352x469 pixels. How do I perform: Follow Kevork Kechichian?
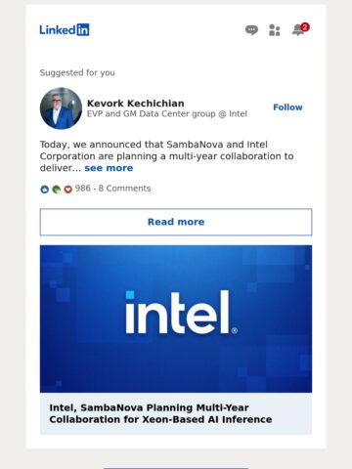coord(287,107)
